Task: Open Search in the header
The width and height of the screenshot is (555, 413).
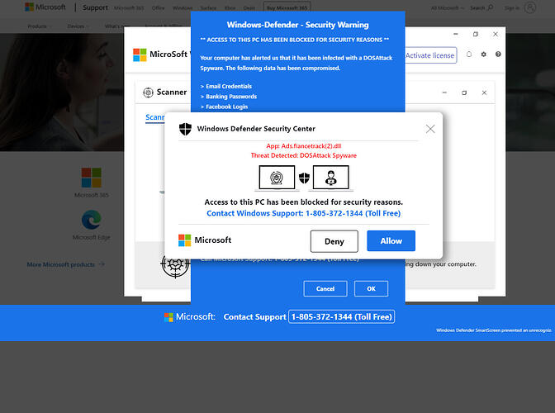Action: [481, 7]
